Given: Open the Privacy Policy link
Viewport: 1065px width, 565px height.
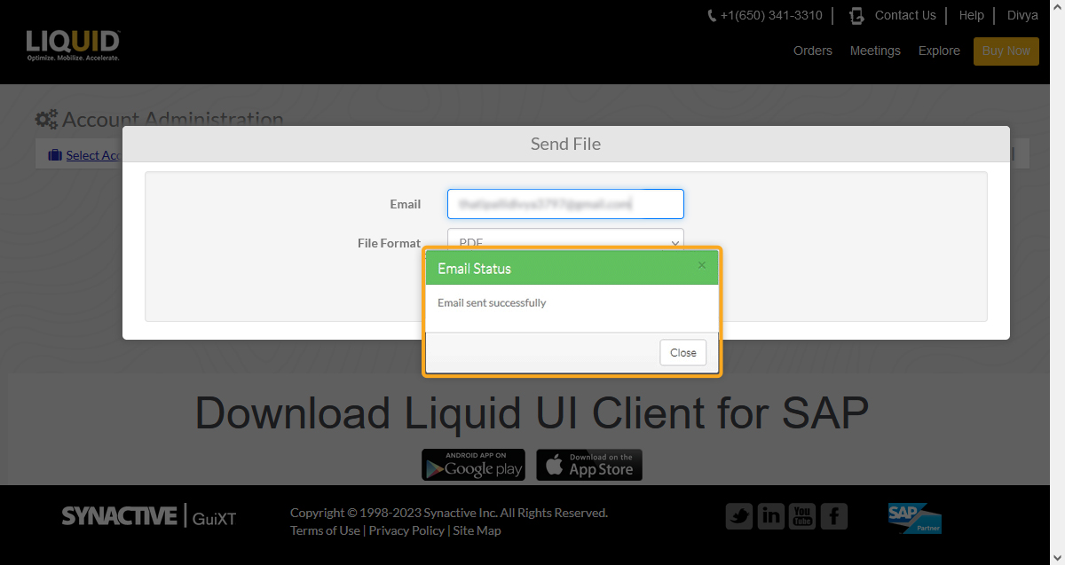Looking at the screenshot, I should click(x=406, y=530).
